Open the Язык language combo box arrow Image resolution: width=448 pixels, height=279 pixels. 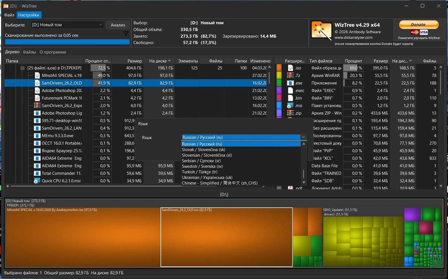[304, 137]
